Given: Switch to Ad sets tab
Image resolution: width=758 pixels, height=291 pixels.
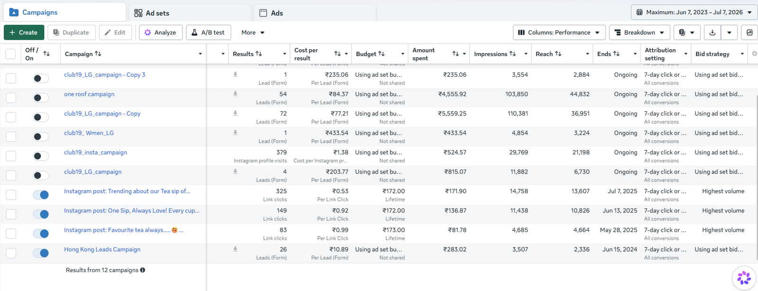Looking at the screenshot, I should (189, 13).
